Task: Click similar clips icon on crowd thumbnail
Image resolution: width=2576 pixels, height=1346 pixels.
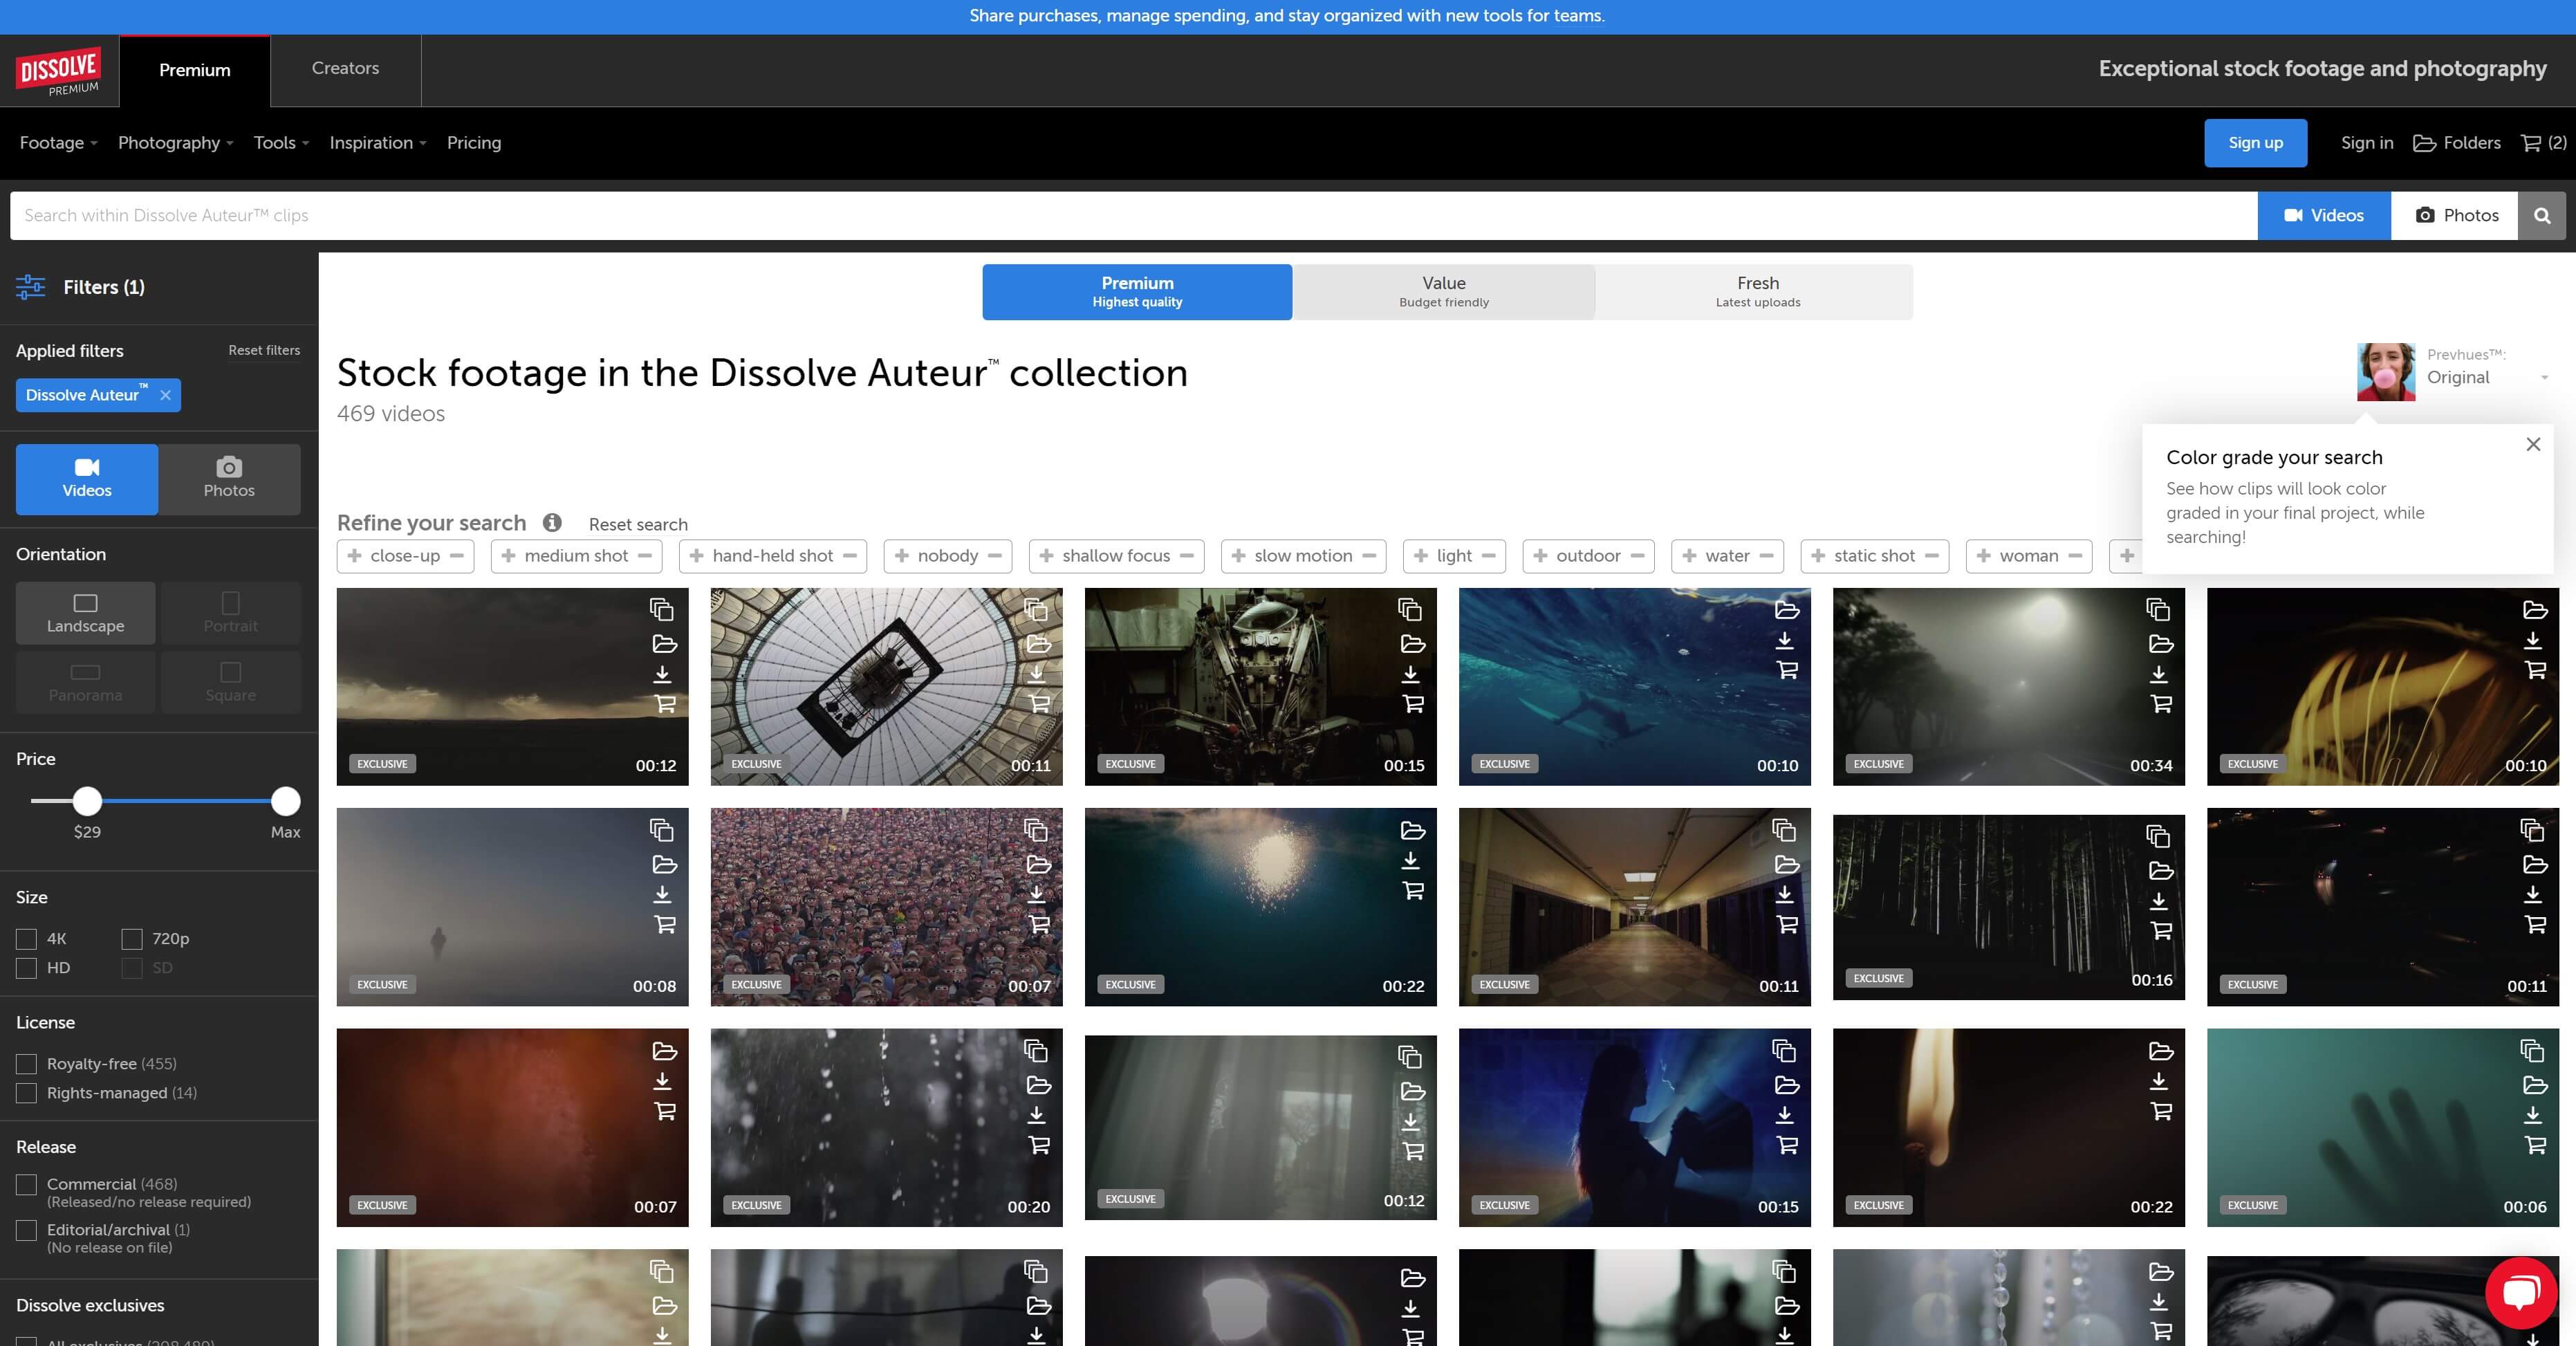Action: point(1036,830)
